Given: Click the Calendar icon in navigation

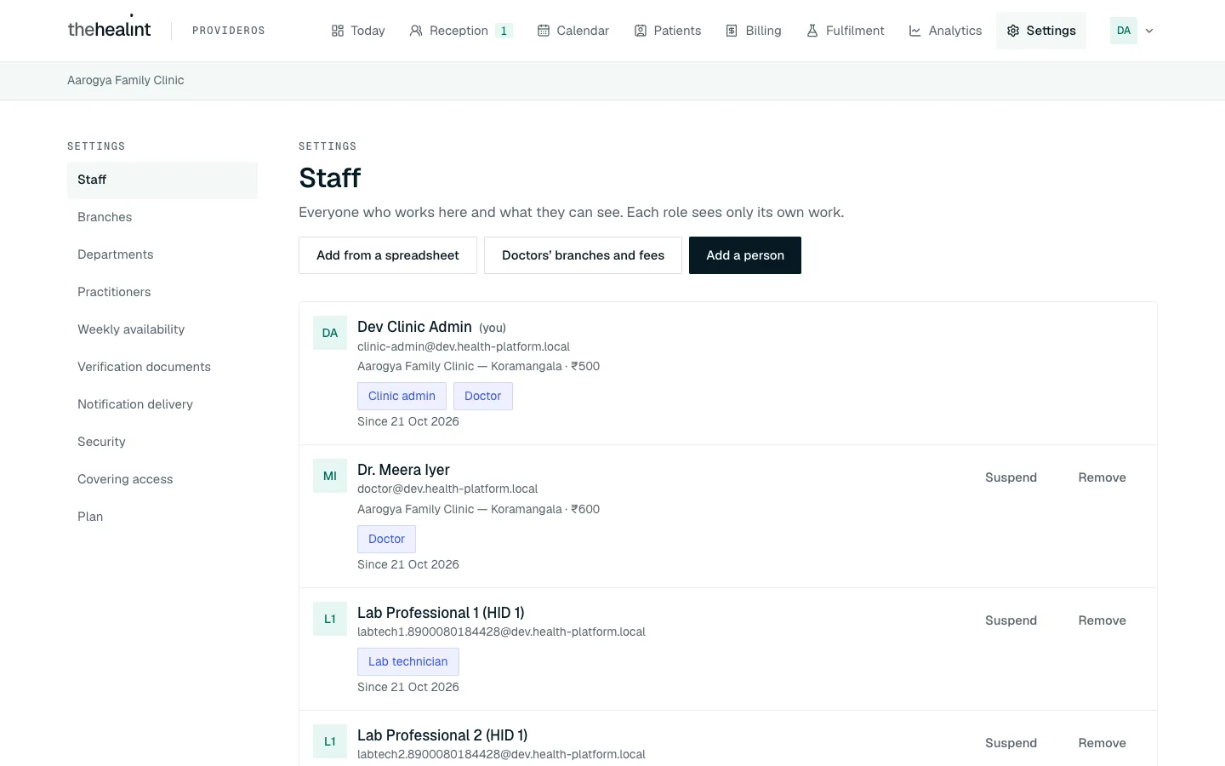Looking at the screenshot, I should (x=544, y=31).
